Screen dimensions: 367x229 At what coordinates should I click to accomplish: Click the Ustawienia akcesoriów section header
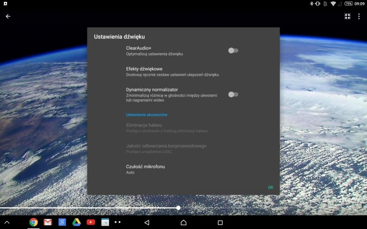(x=147, y=115)
